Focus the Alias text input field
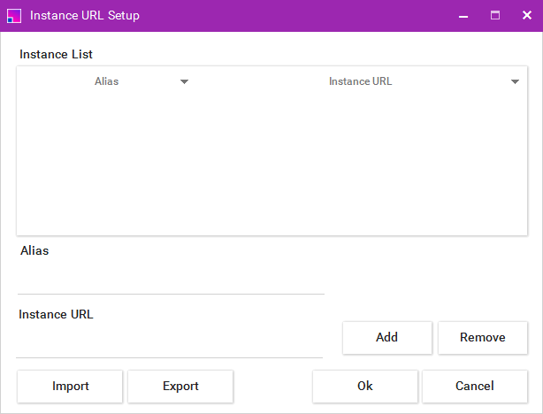This screenshot has width=543, height=414. tap(171, 281)
